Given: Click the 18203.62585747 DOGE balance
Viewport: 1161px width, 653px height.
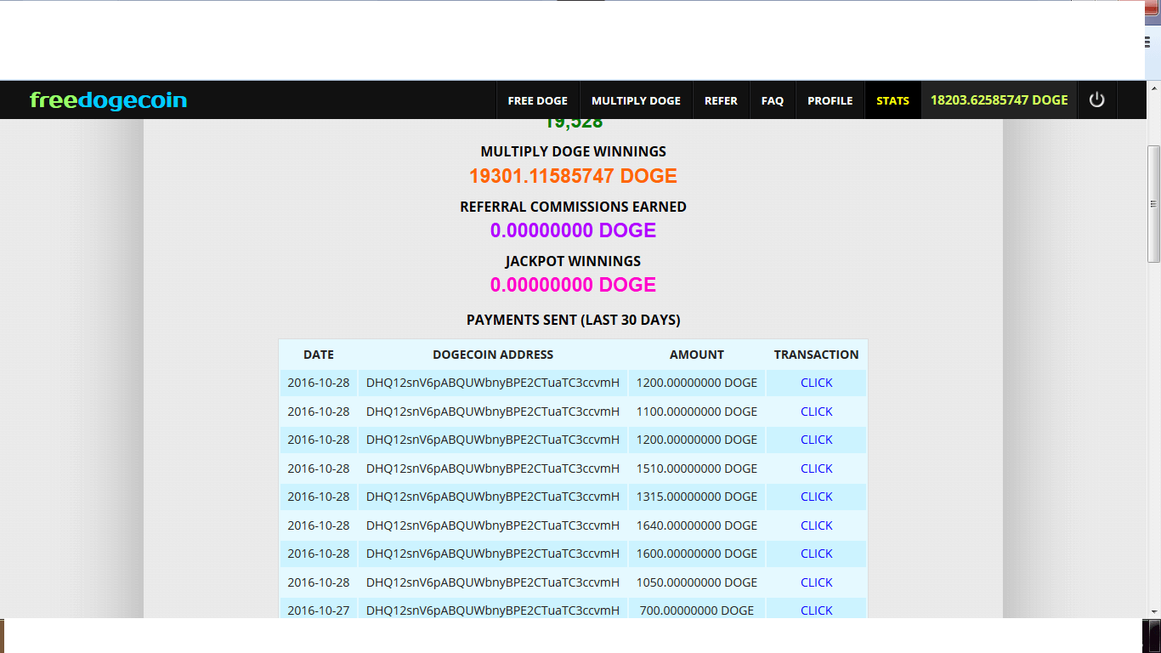Looking at the screenshot, I should click(x=999, y=100).
